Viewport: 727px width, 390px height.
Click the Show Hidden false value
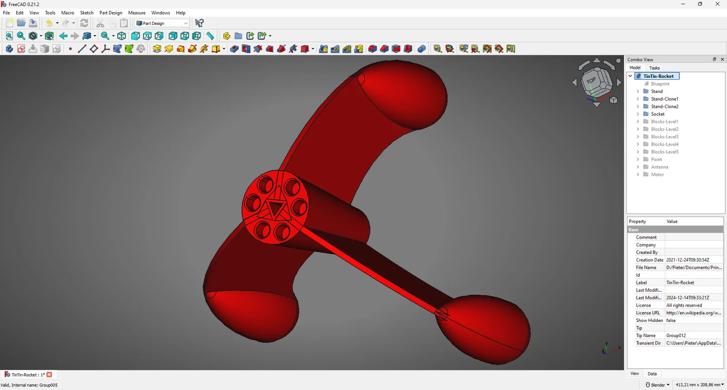click(x=694, y=321)
